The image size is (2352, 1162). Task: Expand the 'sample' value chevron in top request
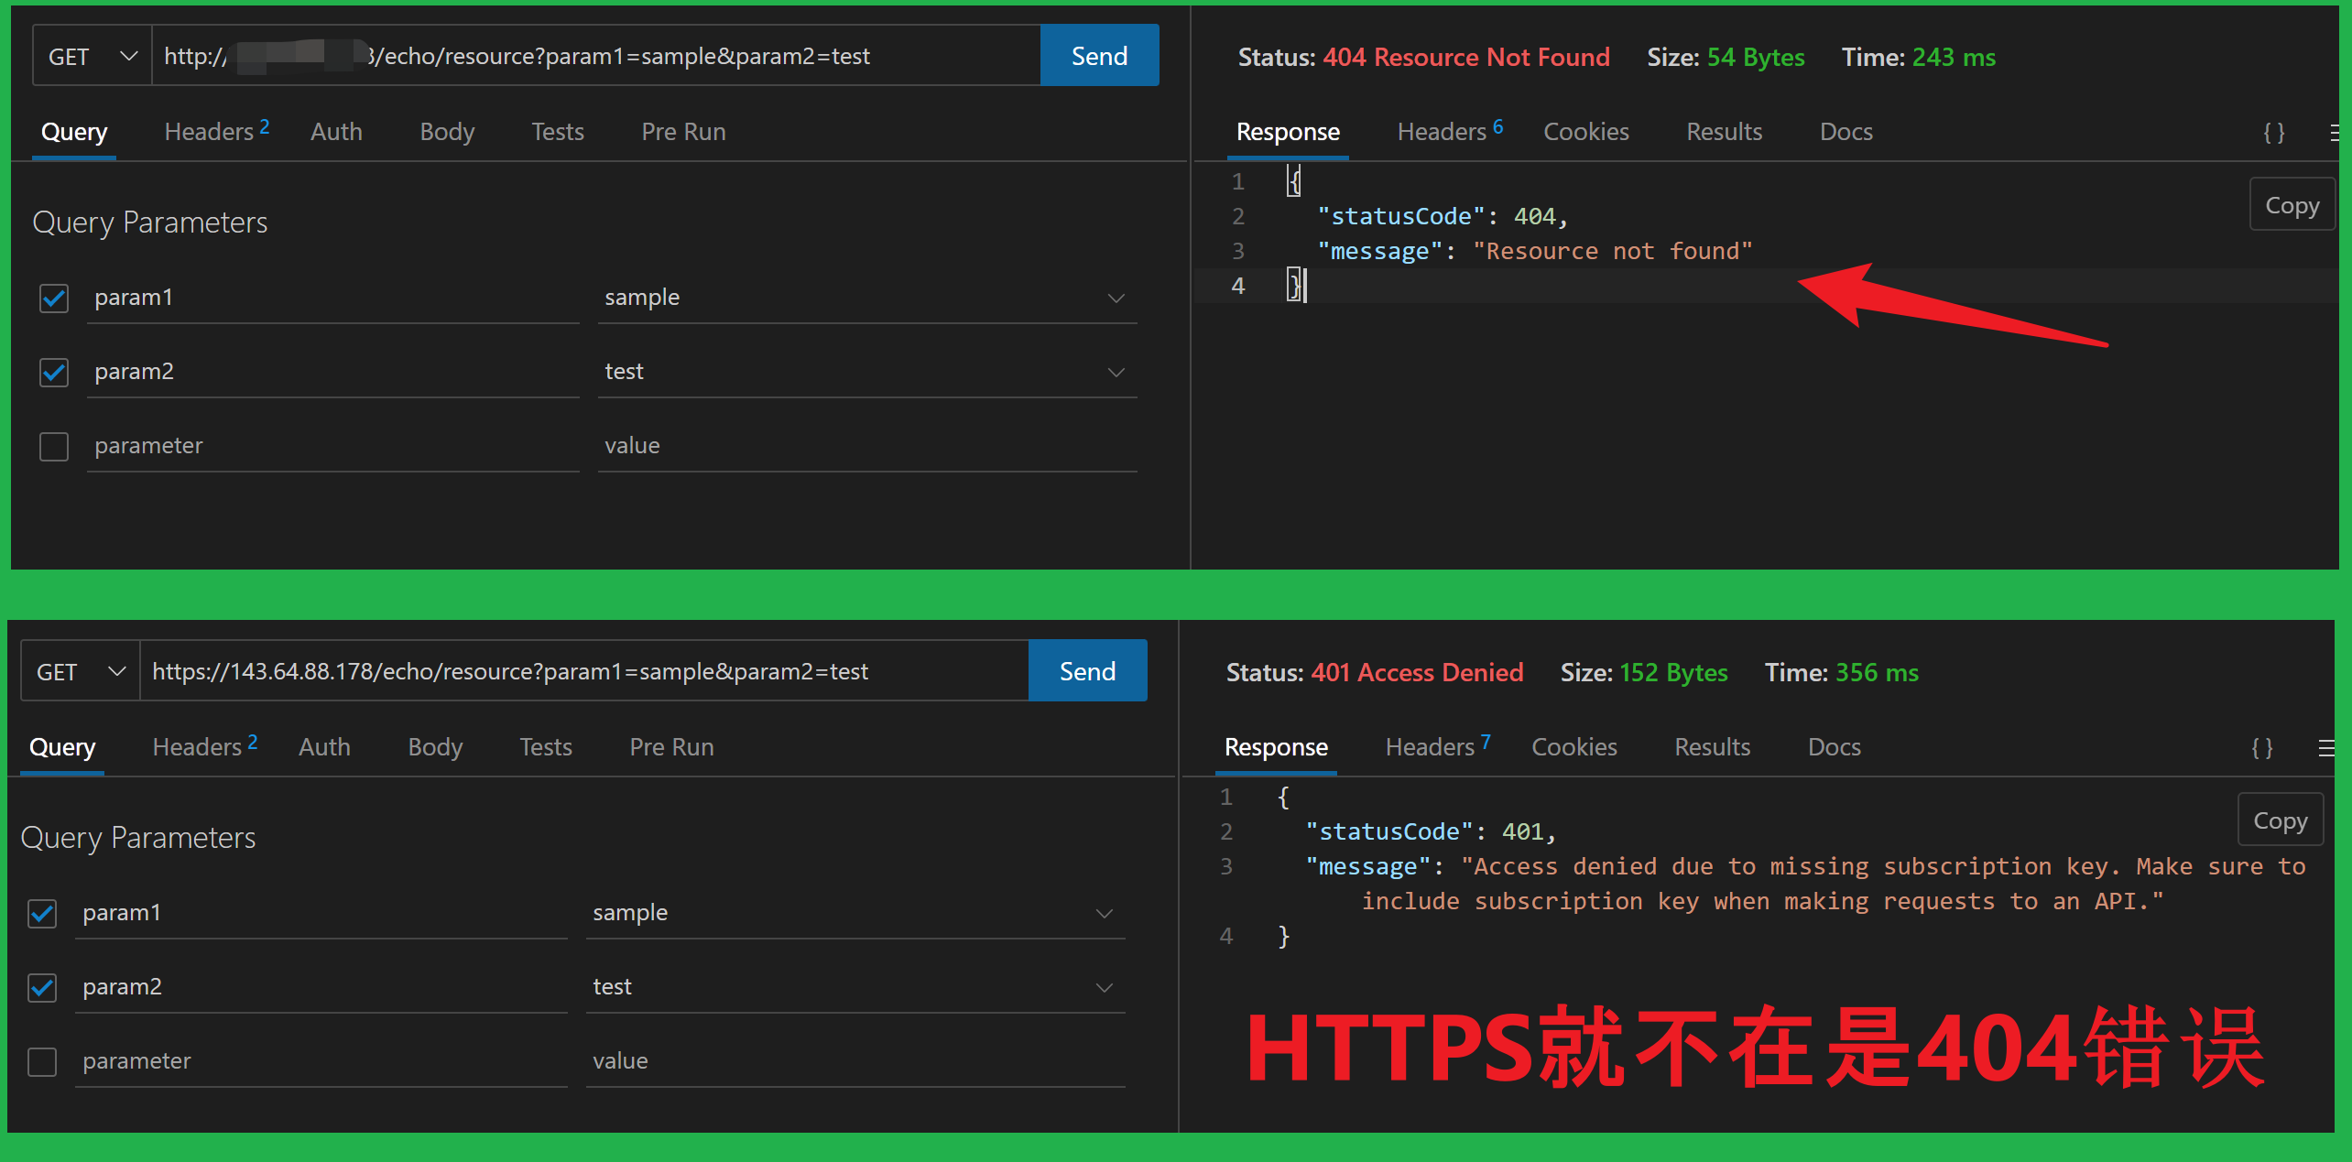tap(1116, 299)
